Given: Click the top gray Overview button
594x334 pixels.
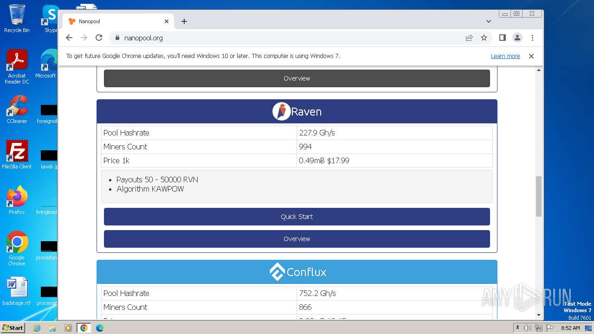Looking at the screenshot, I should [x=297, y=78].
